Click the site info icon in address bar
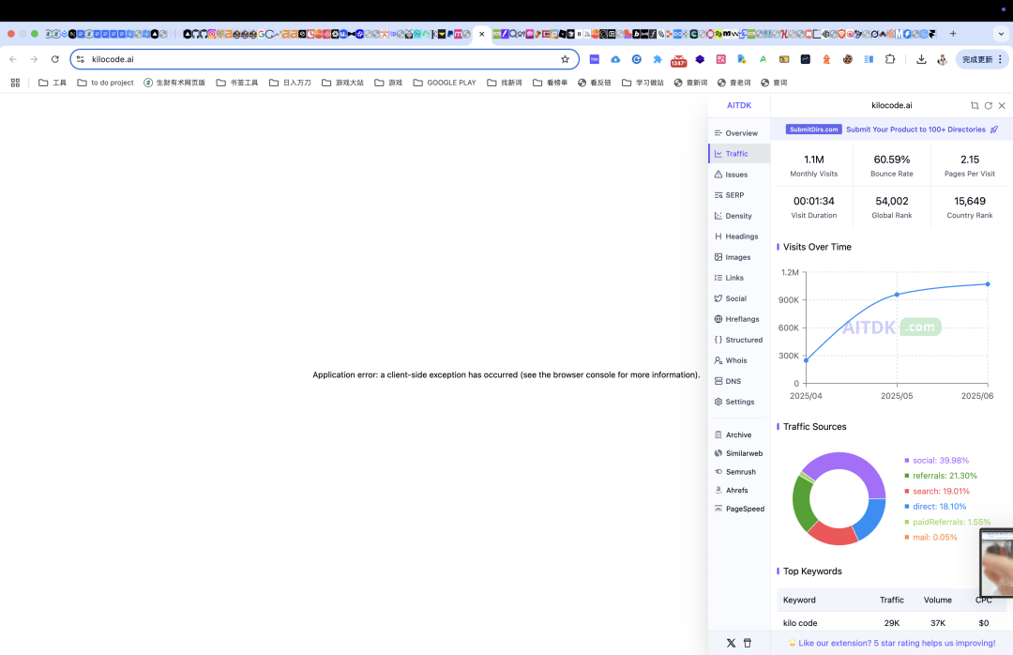 (80, 59)
